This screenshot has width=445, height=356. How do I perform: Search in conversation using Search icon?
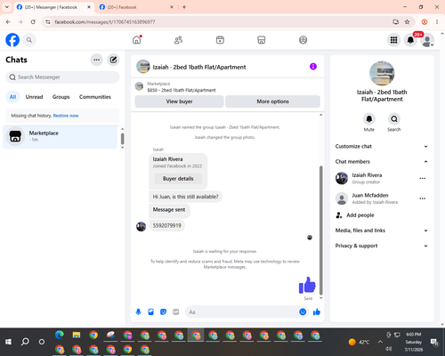pyautogui.click(x=394, y=119)
